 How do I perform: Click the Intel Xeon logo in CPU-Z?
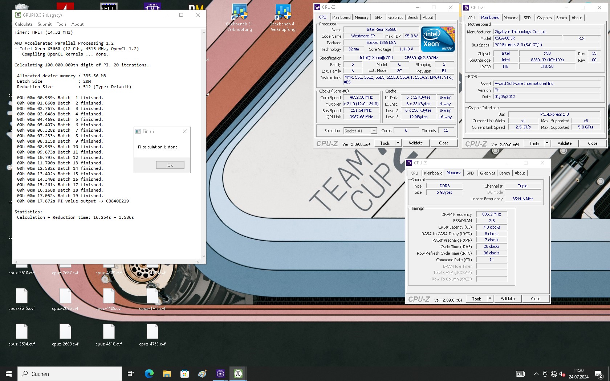click(x=438, y=39)
